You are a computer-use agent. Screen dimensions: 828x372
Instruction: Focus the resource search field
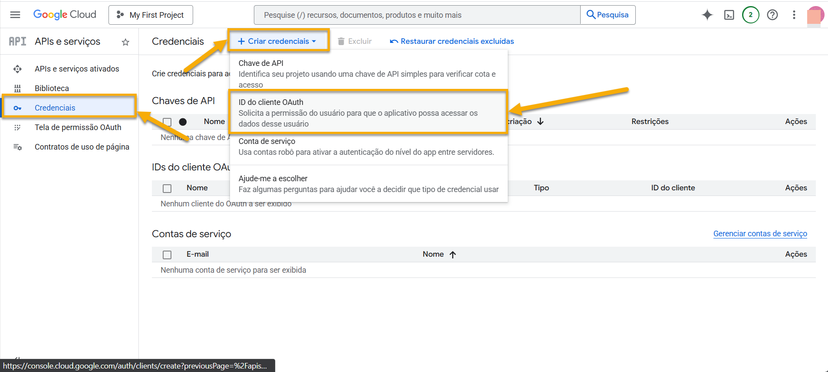[417, 15]
